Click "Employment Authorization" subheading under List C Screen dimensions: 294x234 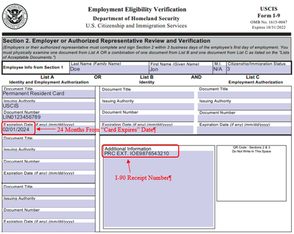pyautogui.click(x=256, y=82)
